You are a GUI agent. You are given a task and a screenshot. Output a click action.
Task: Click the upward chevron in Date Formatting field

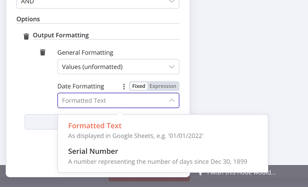tap(171, 101)
